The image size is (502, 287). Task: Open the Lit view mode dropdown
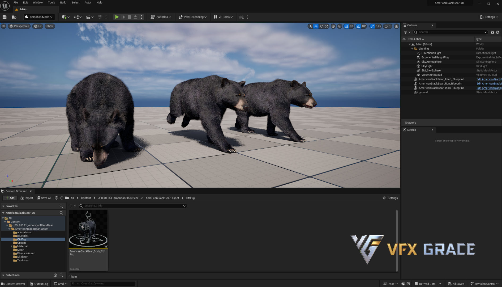38,26
